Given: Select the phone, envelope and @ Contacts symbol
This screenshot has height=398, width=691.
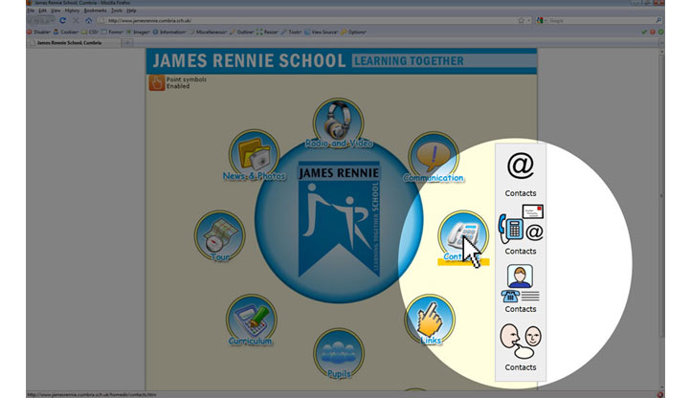Looking at the screenshot, I should 521,230.
